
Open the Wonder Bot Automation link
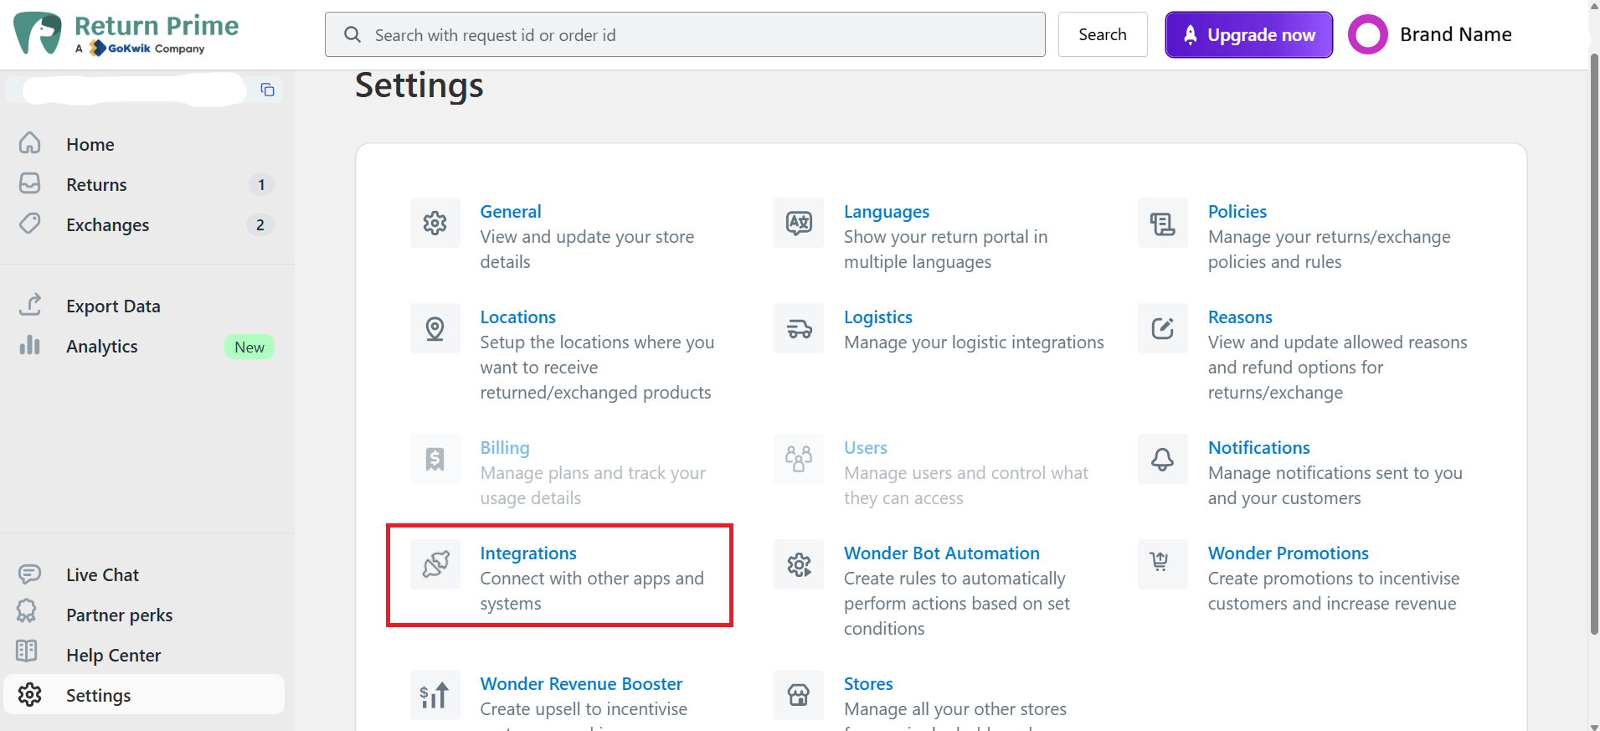coord(942,553)
